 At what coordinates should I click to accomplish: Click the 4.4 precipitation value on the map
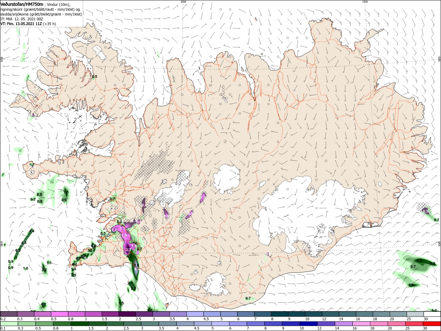[32, 231]
